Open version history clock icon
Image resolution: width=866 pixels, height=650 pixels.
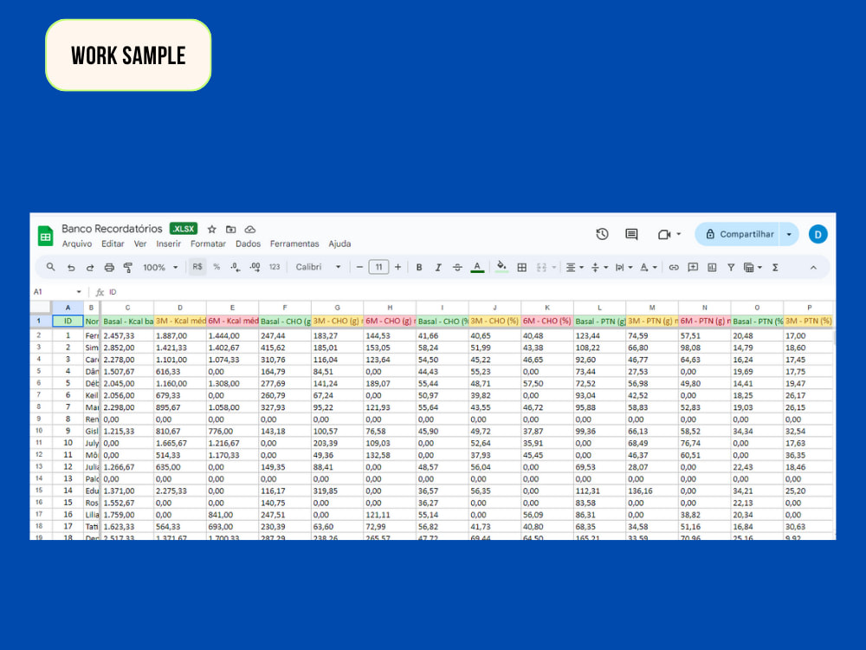tap(602, 234)
